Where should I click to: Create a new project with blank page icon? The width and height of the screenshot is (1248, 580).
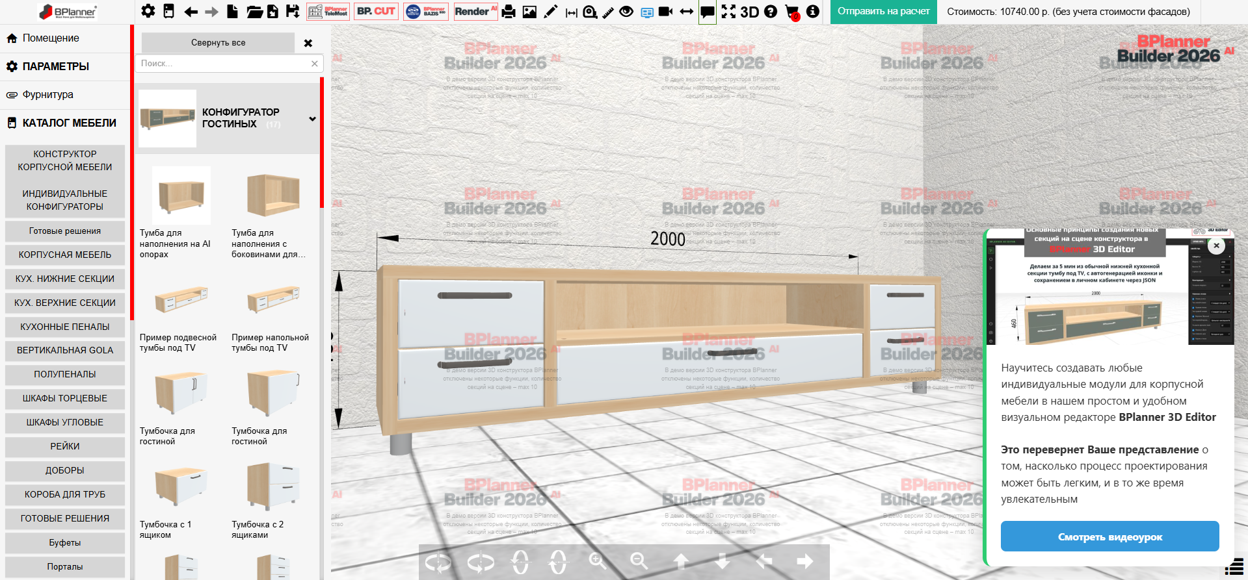point(232,11)
